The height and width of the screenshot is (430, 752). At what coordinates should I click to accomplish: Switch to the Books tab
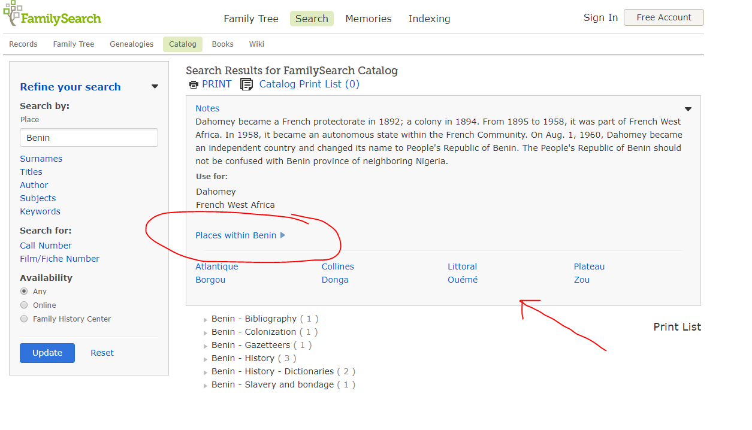coord(222,44)
